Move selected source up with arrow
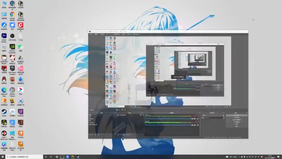Viewport: 282px width, 159px height. pyautogui.click(x=127, y=135)
